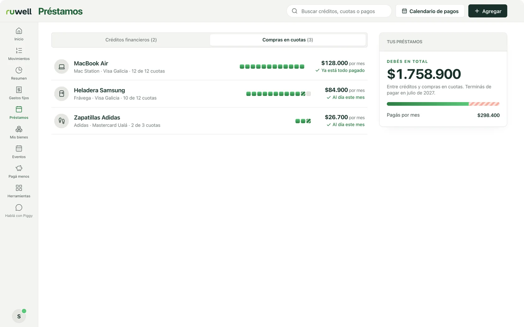Click $26.700 por mes amount
Screen dimensions: 524x327
[x=345, y=117]
